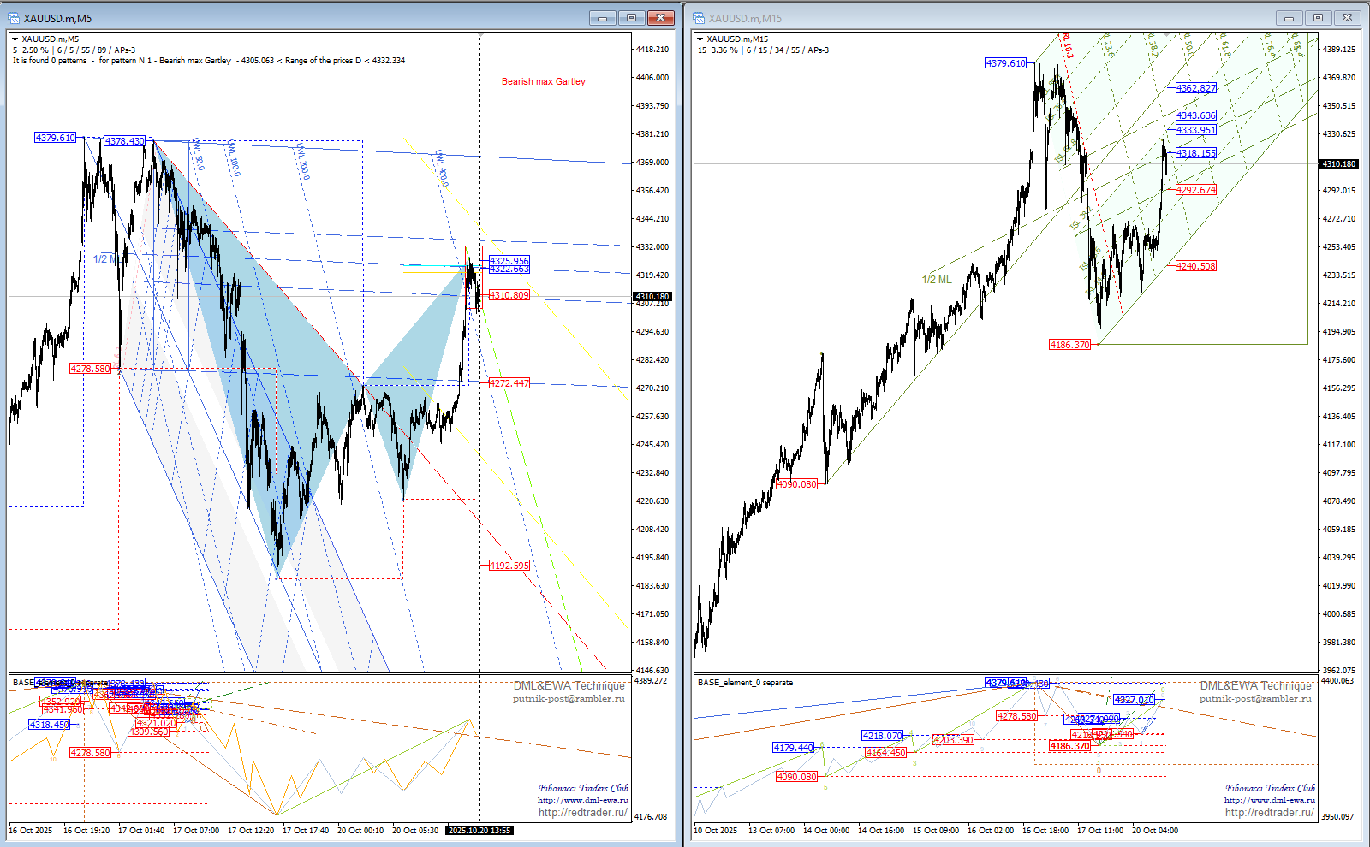
Task: Select the 4090.080 red label on M15 main chart
Action: coord(796,484)
